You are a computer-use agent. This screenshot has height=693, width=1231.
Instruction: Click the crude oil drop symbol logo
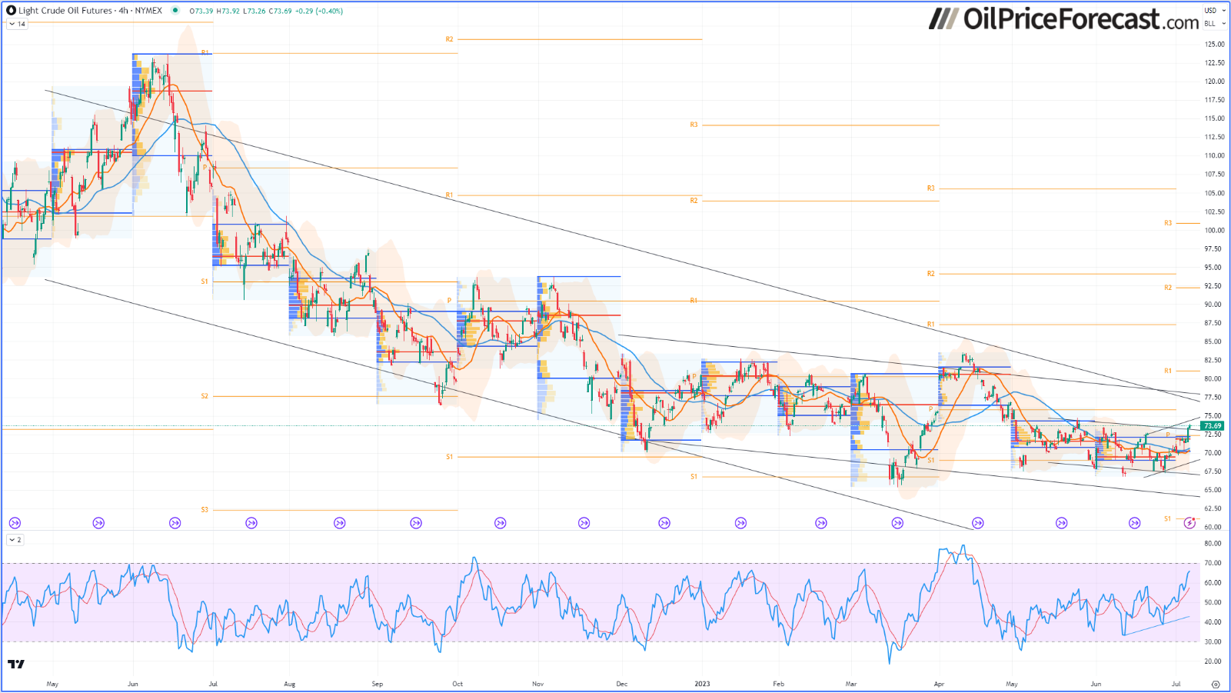coord(11,11)
